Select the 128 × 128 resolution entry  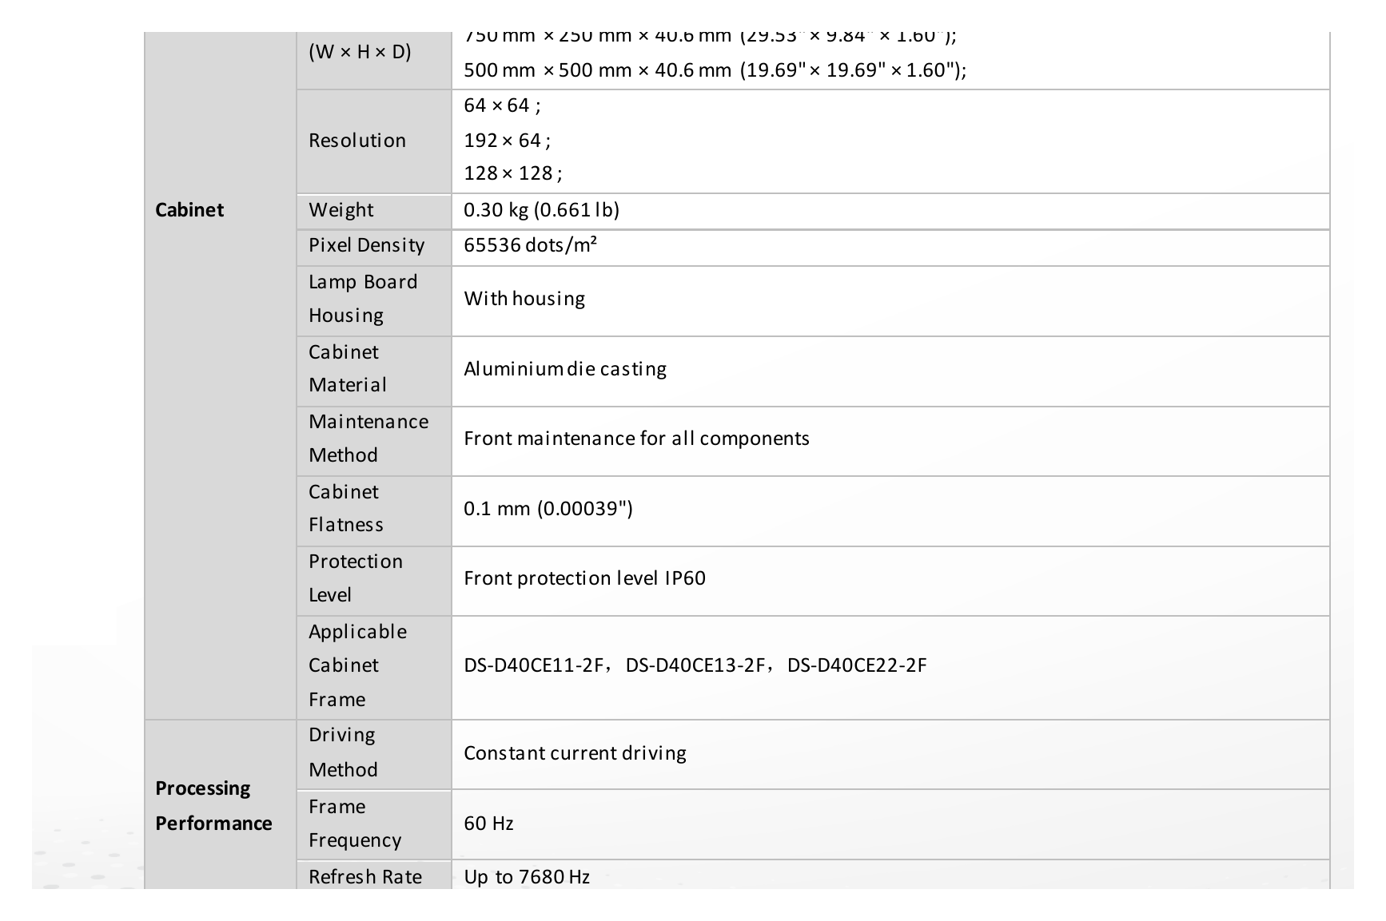pyautogui.click(x=512, y=173)
